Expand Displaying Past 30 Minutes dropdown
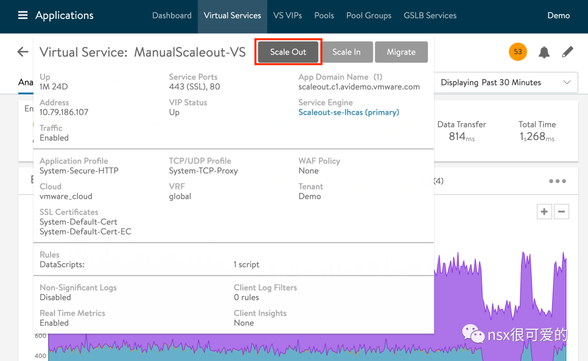588x361 pixels. click(505, 82)
